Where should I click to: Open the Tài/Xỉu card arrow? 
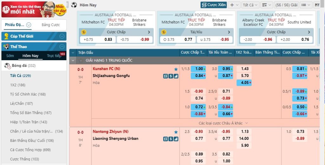[x=229, y=32]
